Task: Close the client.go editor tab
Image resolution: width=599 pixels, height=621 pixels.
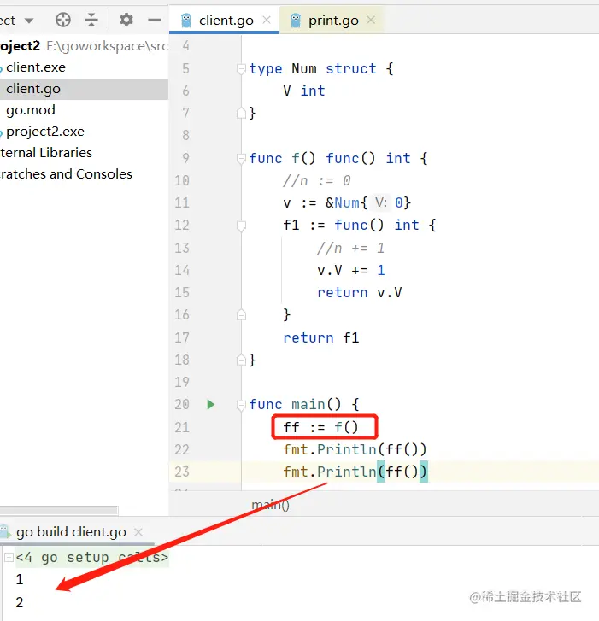Action: pyautogui.click(x=267, y=20)
